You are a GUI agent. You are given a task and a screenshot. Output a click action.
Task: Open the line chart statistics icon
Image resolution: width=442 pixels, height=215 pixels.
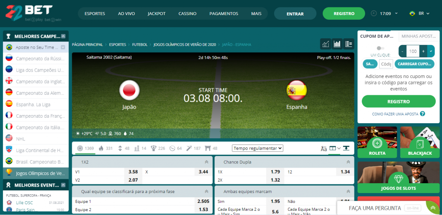click(326, 44)
